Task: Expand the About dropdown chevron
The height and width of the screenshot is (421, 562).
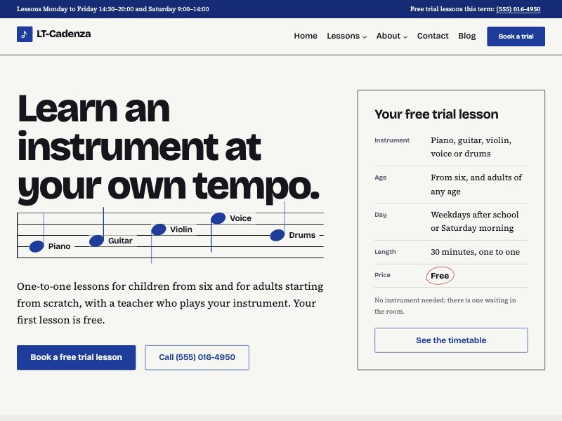Action: (x=405, y=36)
